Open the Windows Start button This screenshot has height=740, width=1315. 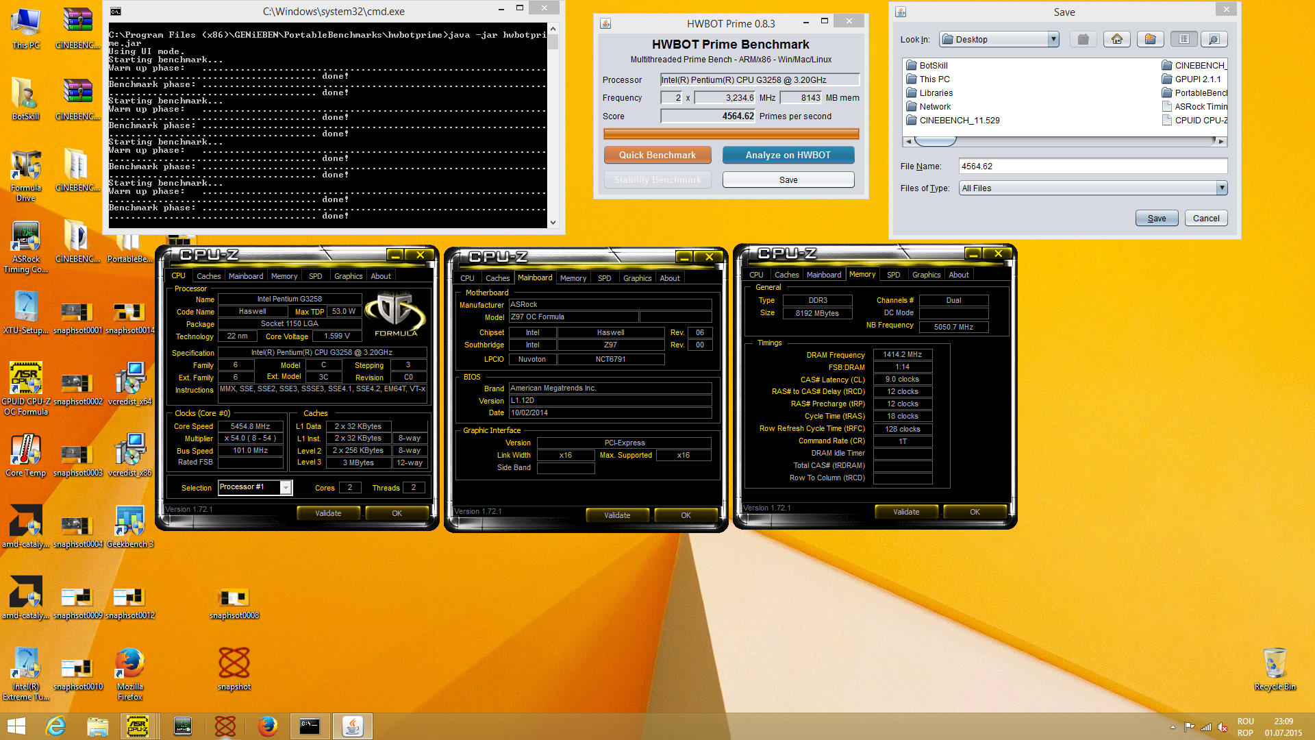(x=16, y=726)
